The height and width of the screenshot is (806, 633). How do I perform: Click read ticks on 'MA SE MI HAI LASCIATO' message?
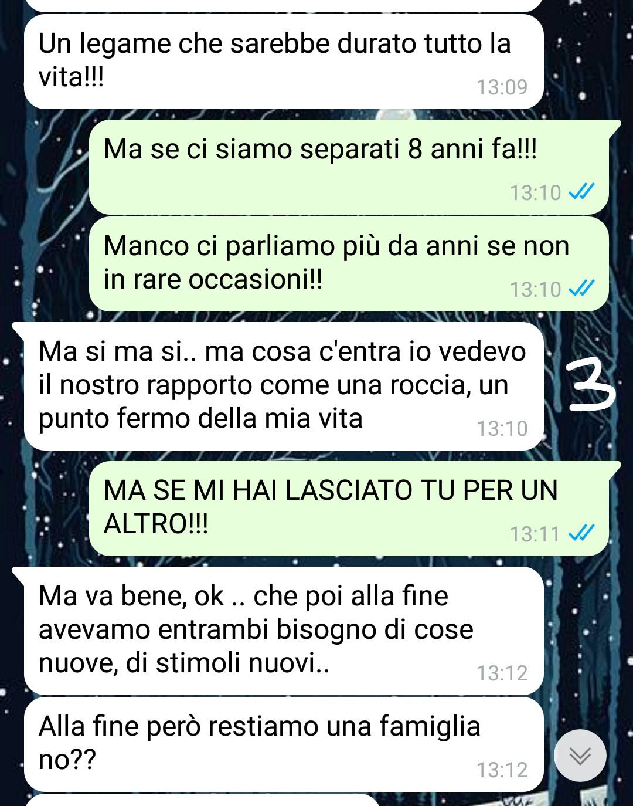(x=582, y=533)
